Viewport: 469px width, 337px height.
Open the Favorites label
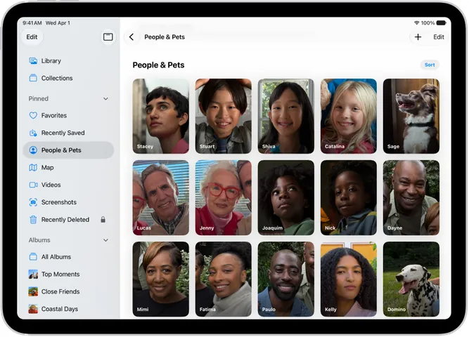point(54,116)
